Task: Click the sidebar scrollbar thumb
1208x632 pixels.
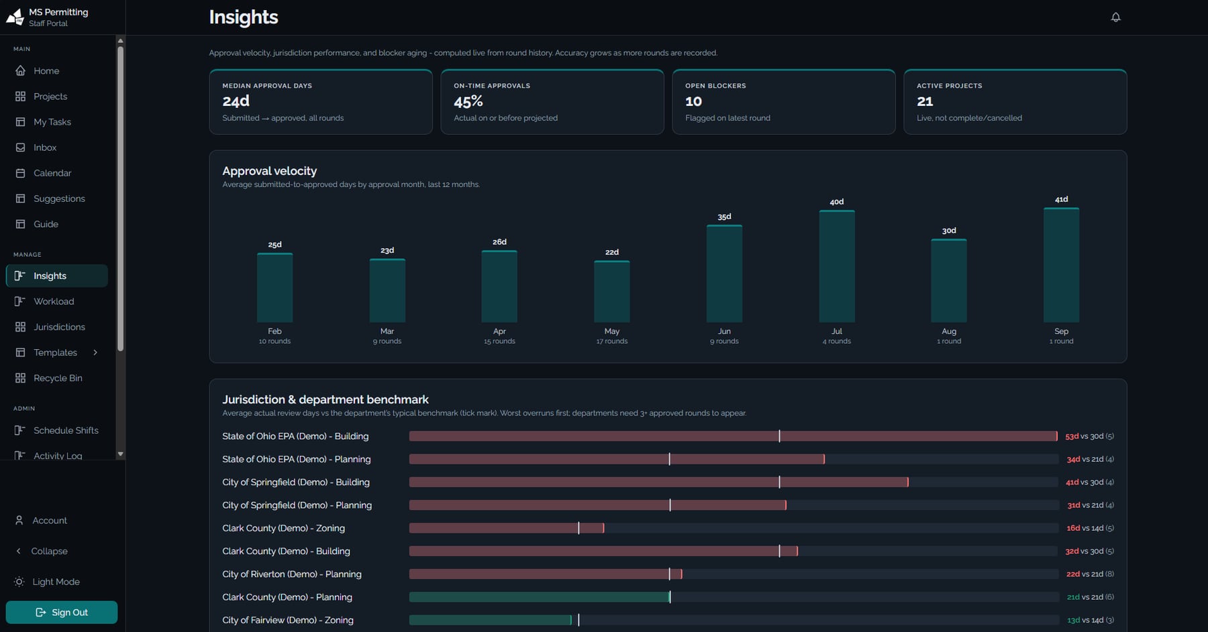Action: tap(121, 198)
